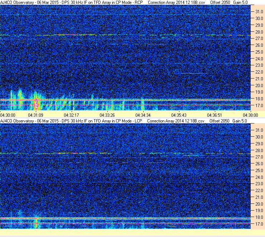
Task: Click the 04:36:51 time axis label
Action: [215, 115]
